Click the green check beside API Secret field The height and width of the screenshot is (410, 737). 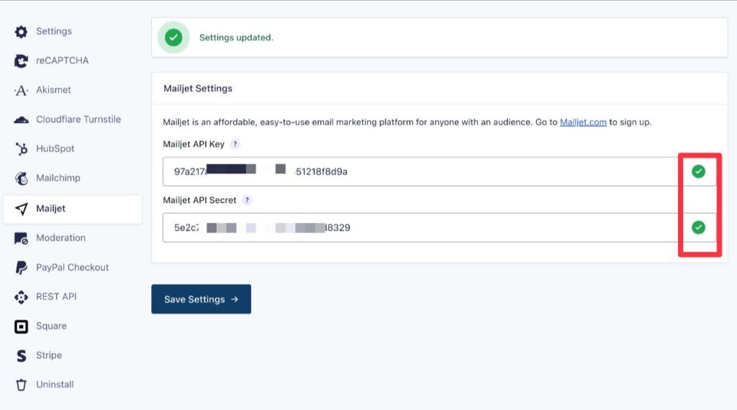(x=698, y=227)
